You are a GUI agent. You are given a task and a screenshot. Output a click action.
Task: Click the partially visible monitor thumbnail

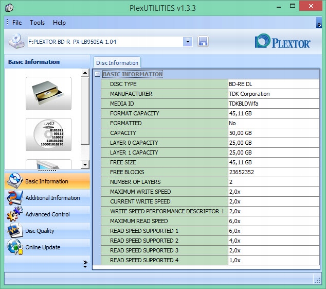pyautogui.click(x=48, y=164)
